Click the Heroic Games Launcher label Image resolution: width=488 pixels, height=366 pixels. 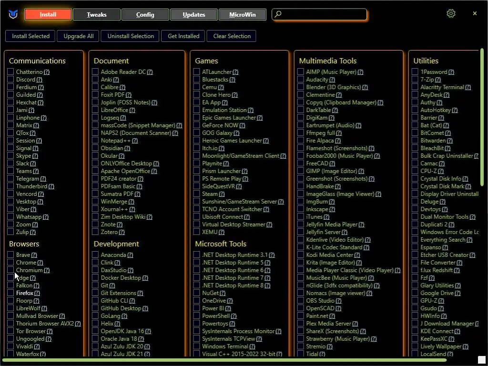click(x=232, y=141)
